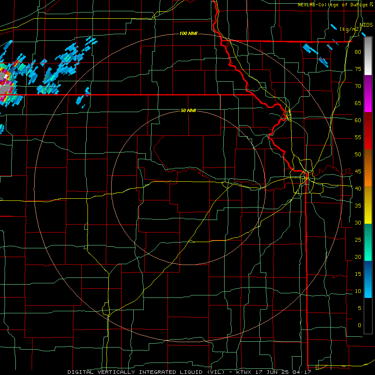This screenshot has height=375, width=375.
Task: Click the 50 NMI range ring label
Action: pyautogui.click(x=188, y=110)
